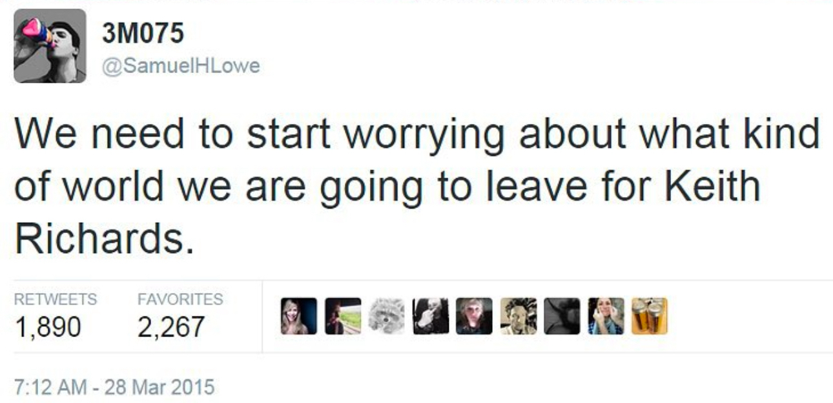This screenshot has height=403, width=833.
Task: Click avatar showing train window and green field
Action: pos(343,316)
